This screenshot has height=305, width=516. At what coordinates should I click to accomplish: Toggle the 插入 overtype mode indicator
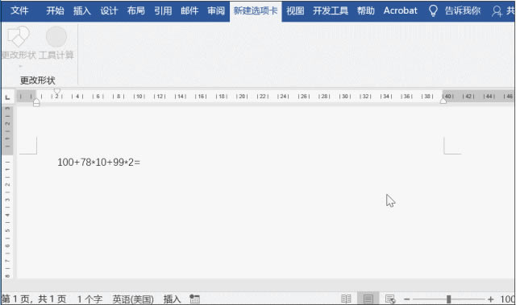tap(172, 299)
